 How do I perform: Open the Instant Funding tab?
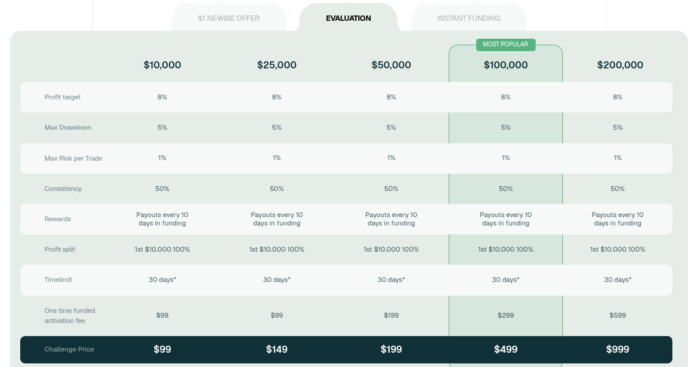point(468,18)
